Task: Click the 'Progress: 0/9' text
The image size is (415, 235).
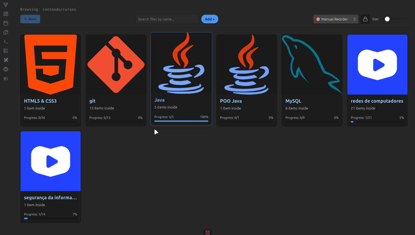Action: 295,118
